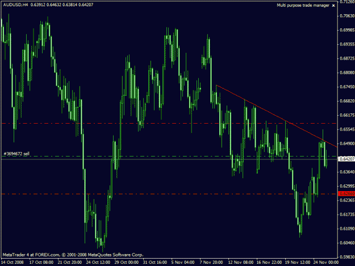
Task: Click the 21 Oct 20:00 time axis label
Action: tap(69, 262)
